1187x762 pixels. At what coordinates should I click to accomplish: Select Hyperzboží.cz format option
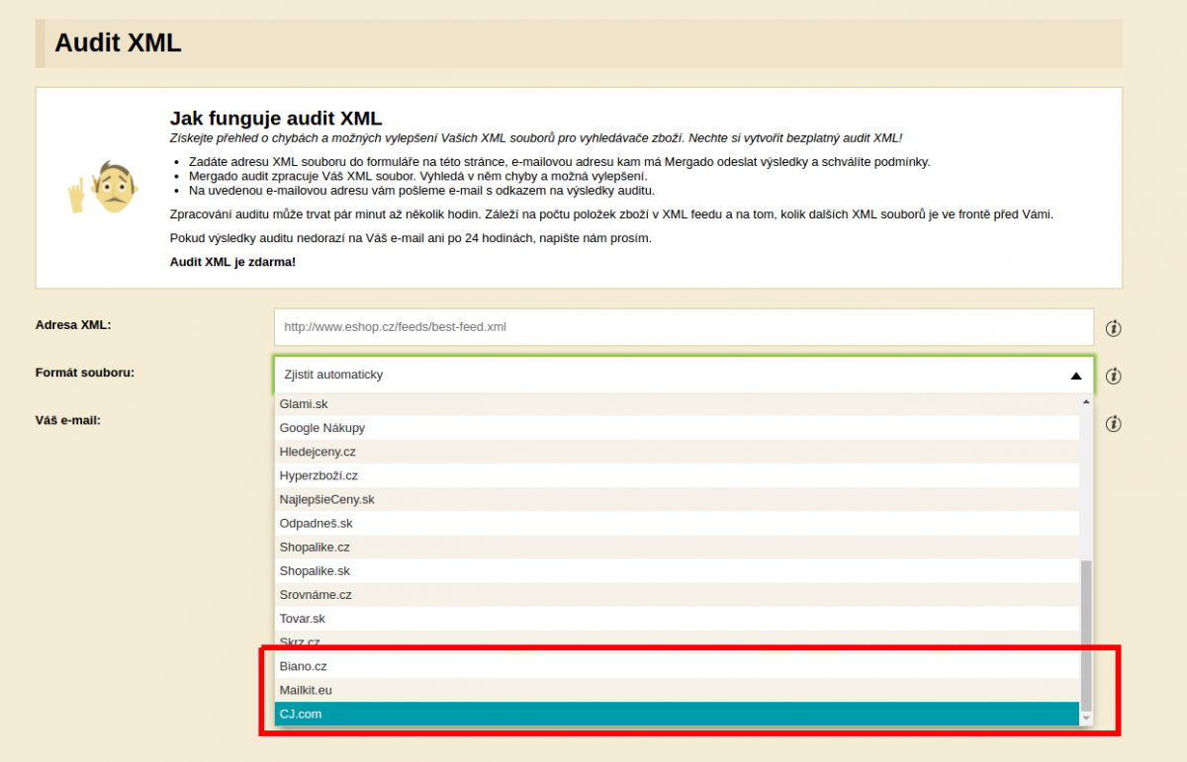[x=677, y=475]
